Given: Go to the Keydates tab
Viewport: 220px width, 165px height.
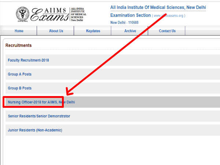Looking at the screenshot, I should [93, 31].
